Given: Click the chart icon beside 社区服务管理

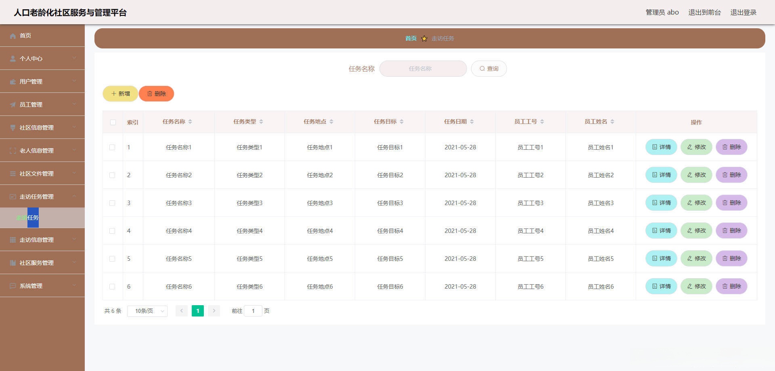Looking at the screenshot, I should pos(13,263).
